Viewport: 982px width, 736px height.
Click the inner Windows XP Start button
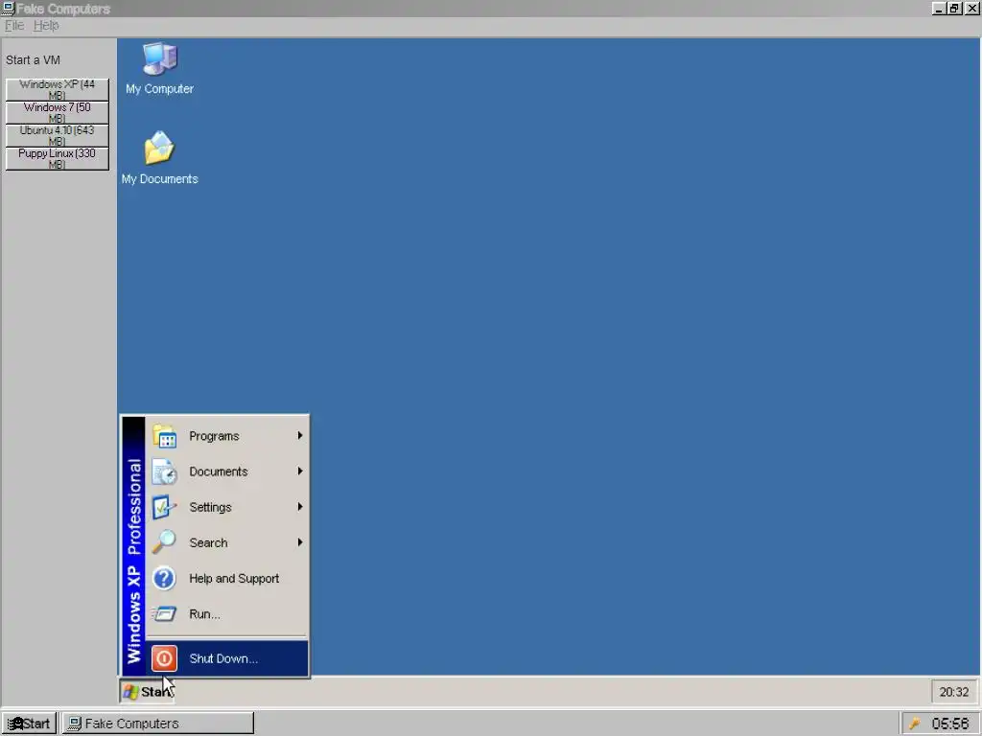tap(147, 692)
